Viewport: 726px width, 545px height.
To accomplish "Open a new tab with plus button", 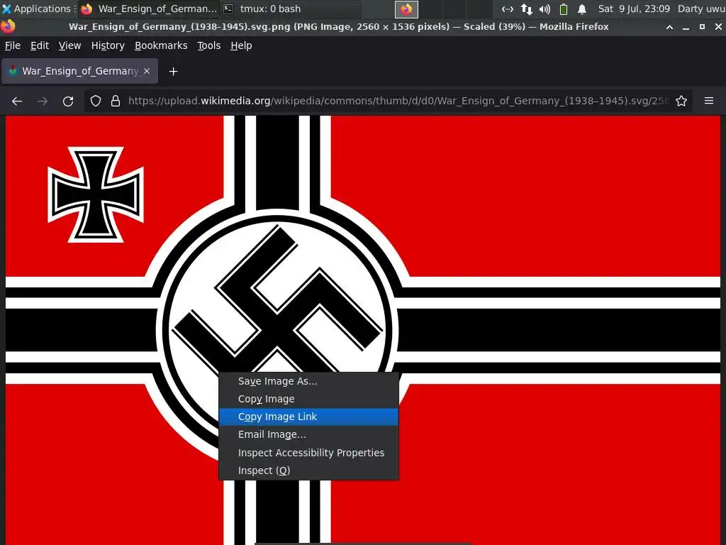I will [173, 72].
